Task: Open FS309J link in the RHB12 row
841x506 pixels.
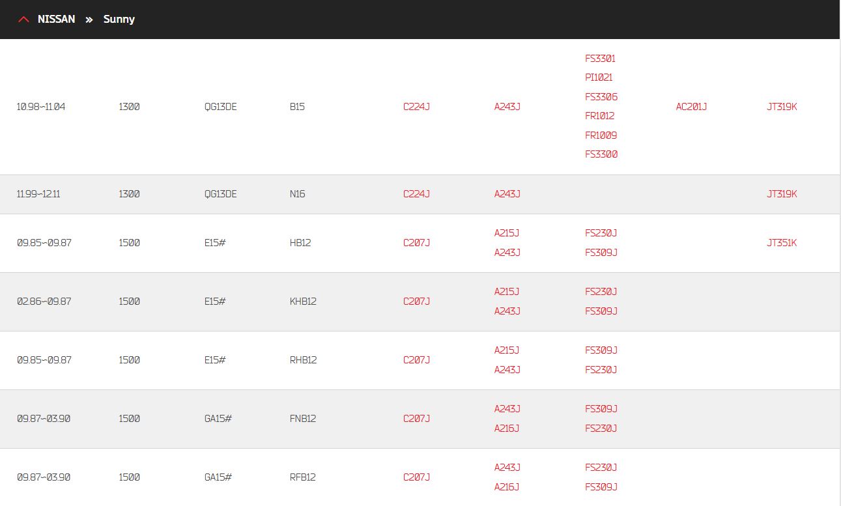Action: (601, 350)
